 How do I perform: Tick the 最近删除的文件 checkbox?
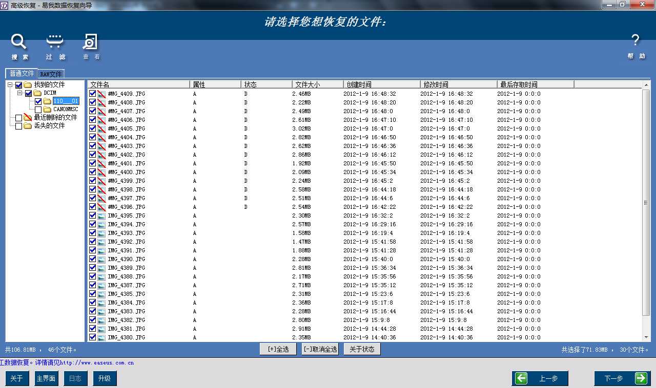click(x=19, y=118)
